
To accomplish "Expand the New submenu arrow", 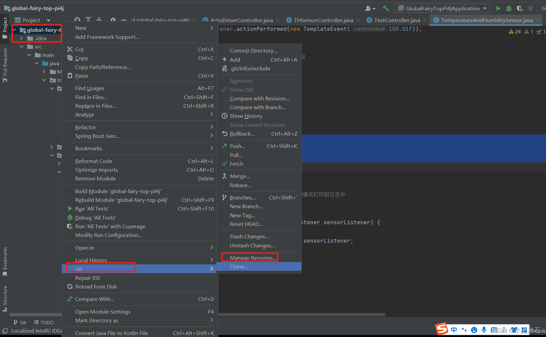I will (211, 28).
